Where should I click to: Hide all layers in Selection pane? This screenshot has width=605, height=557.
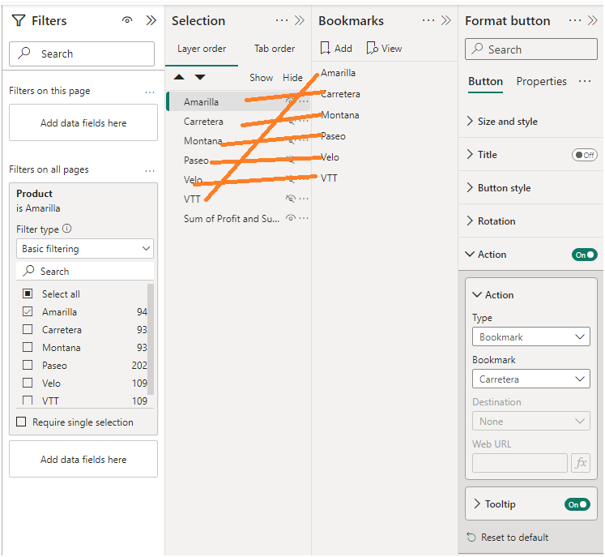click(292, 78)
